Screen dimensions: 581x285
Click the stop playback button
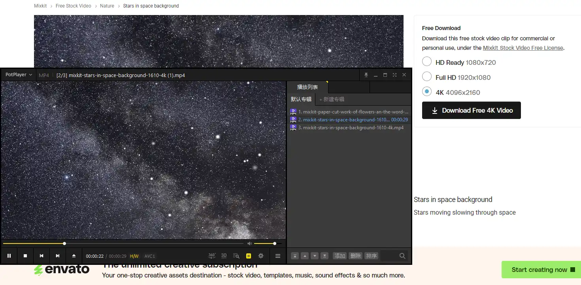point(25,256)
